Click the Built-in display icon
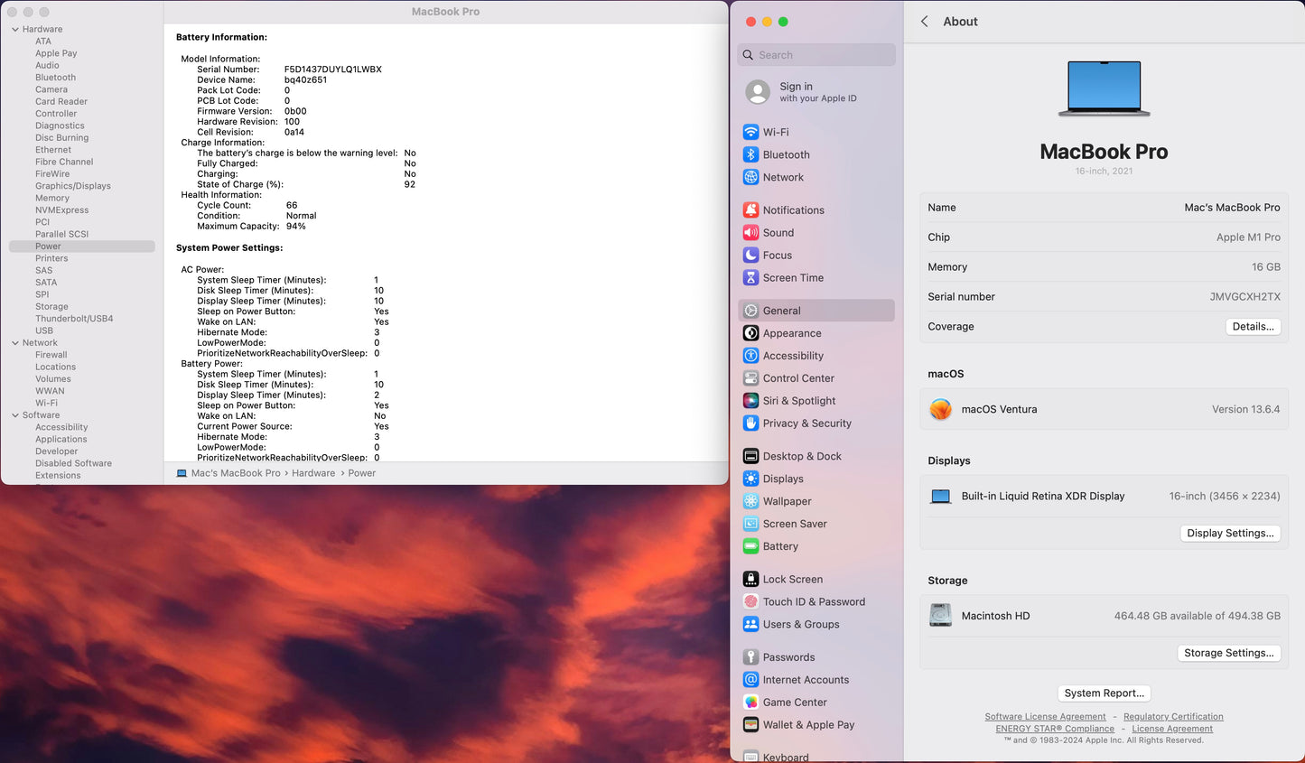 pos(941,496)
